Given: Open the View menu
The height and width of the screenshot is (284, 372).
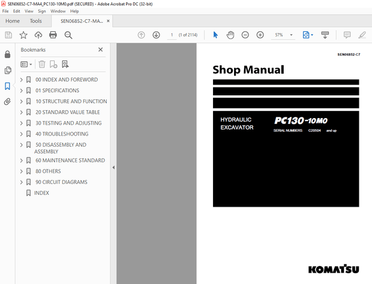Looking at the screenshot, I should (29, 11).
